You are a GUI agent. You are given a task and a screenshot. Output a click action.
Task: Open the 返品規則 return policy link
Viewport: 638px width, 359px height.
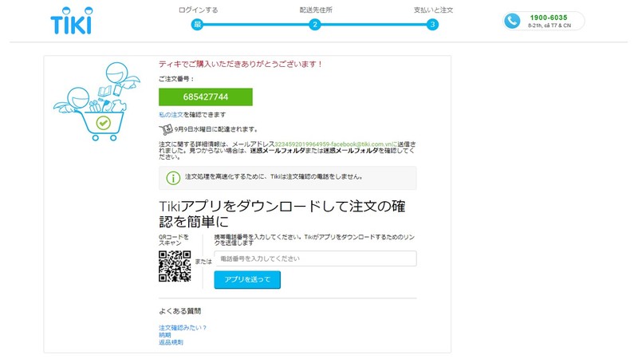coord(171,342)
